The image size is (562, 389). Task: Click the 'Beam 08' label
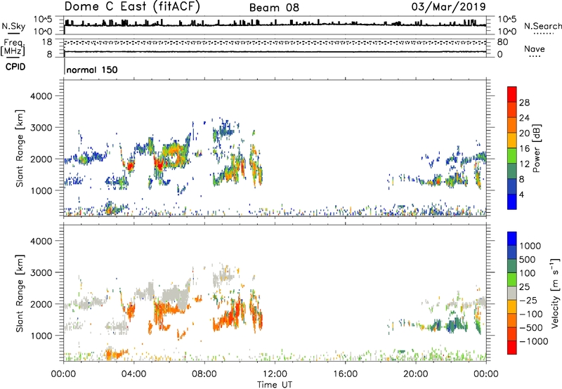tap(274, 8)
